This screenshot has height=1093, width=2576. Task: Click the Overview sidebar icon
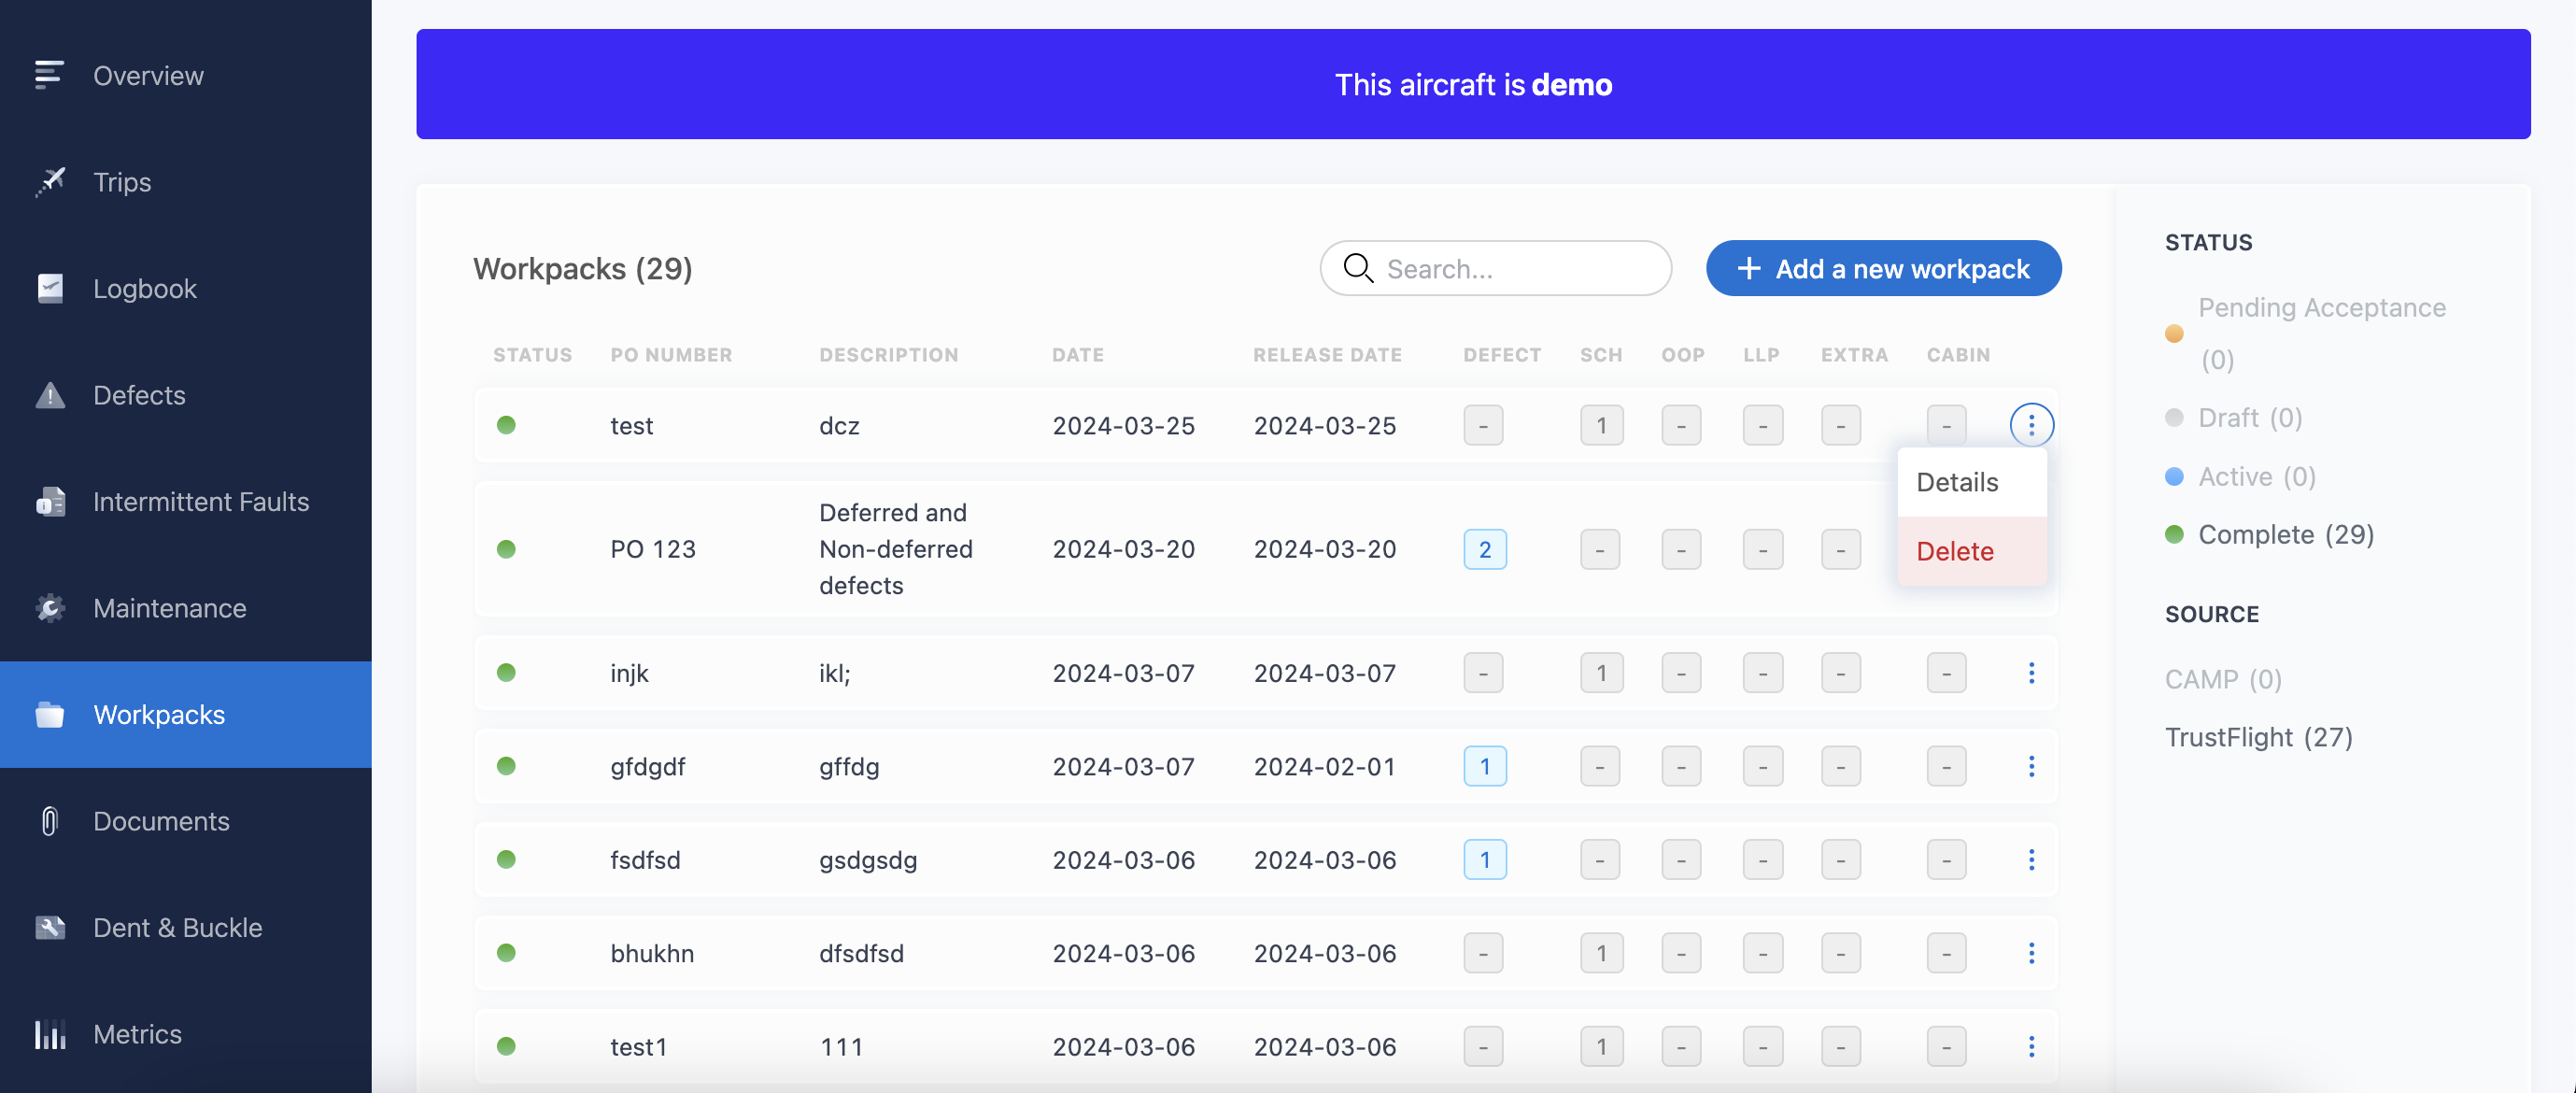click(x=49, y=75)
